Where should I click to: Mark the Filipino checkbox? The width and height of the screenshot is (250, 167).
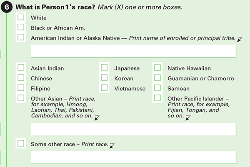pyautogui.click(x=21, y=88)
